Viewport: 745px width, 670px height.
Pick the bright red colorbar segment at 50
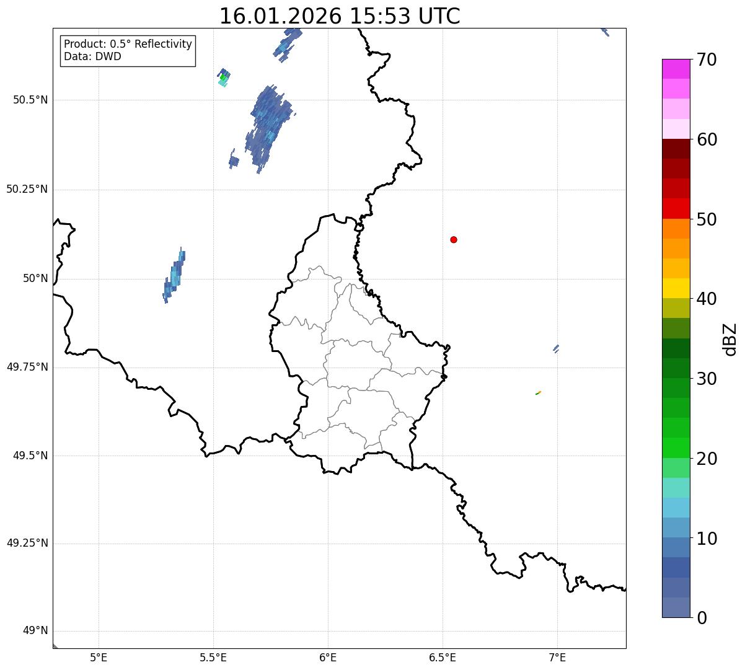(676, 208)
